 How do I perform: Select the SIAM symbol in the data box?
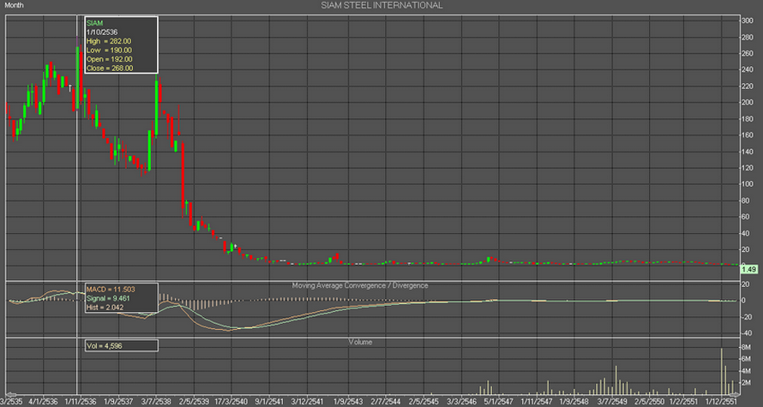94,23
